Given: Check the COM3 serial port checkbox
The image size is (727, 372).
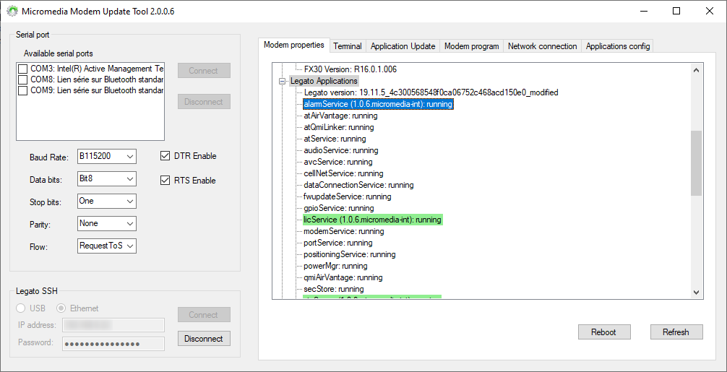Looking at the screenshot, I should click(23, 69).
